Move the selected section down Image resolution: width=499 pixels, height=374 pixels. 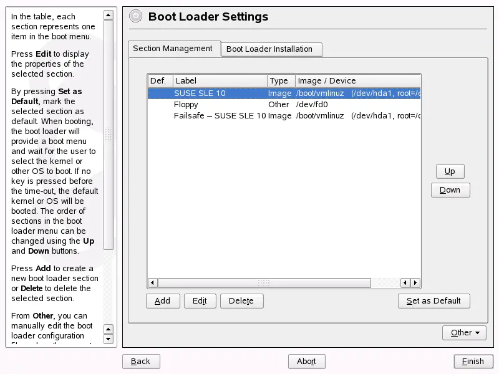[450, 189]
